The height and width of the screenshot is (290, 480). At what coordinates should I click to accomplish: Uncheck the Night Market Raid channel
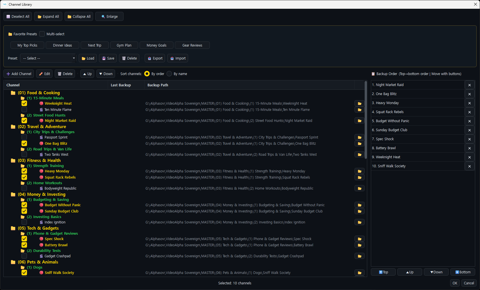pos(24,121)
